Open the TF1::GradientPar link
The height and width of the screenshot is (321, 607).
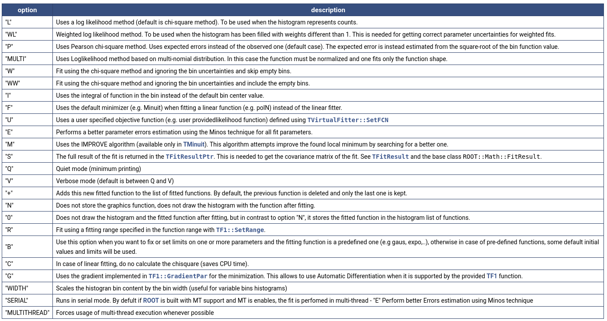click(178, 276)
